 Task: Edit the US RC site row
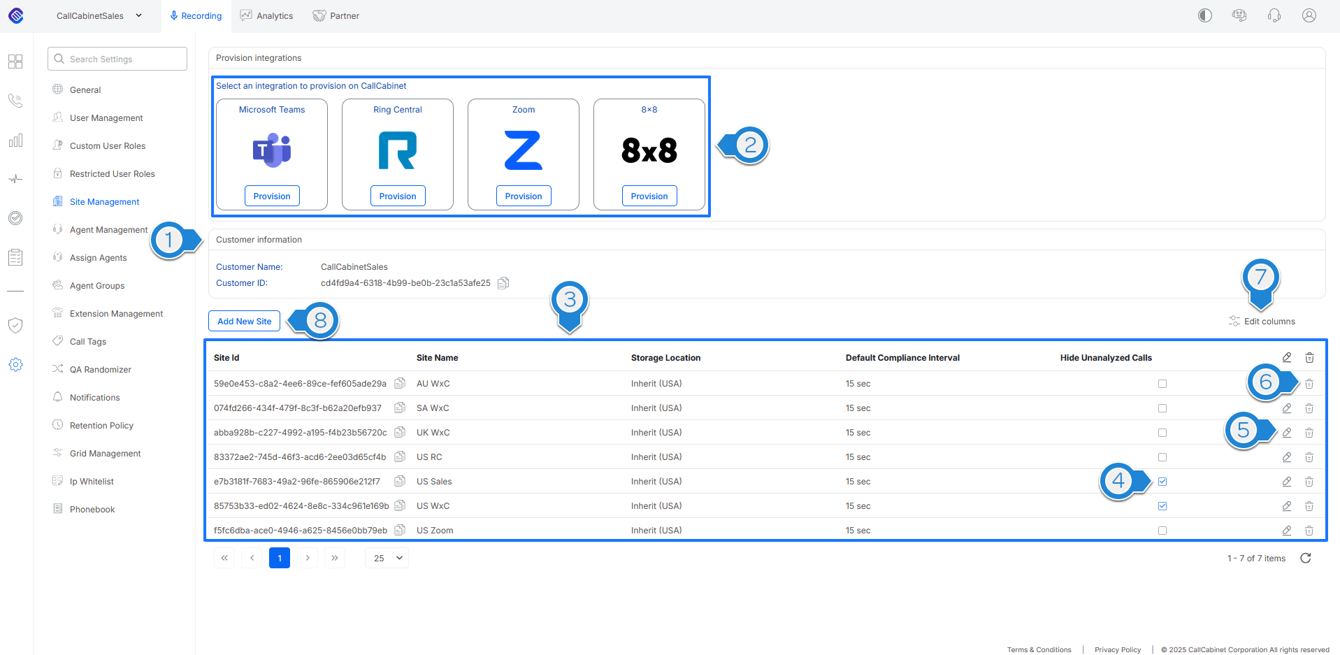click(x=1287, y=457)
